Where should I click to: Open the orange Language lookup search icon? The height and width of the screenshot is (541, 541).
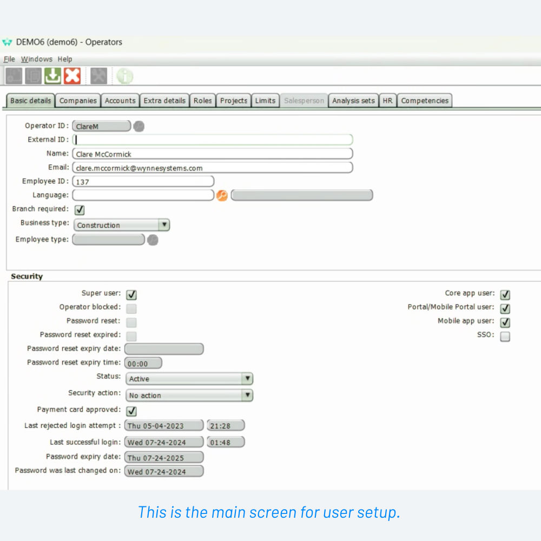click(222, 195)
